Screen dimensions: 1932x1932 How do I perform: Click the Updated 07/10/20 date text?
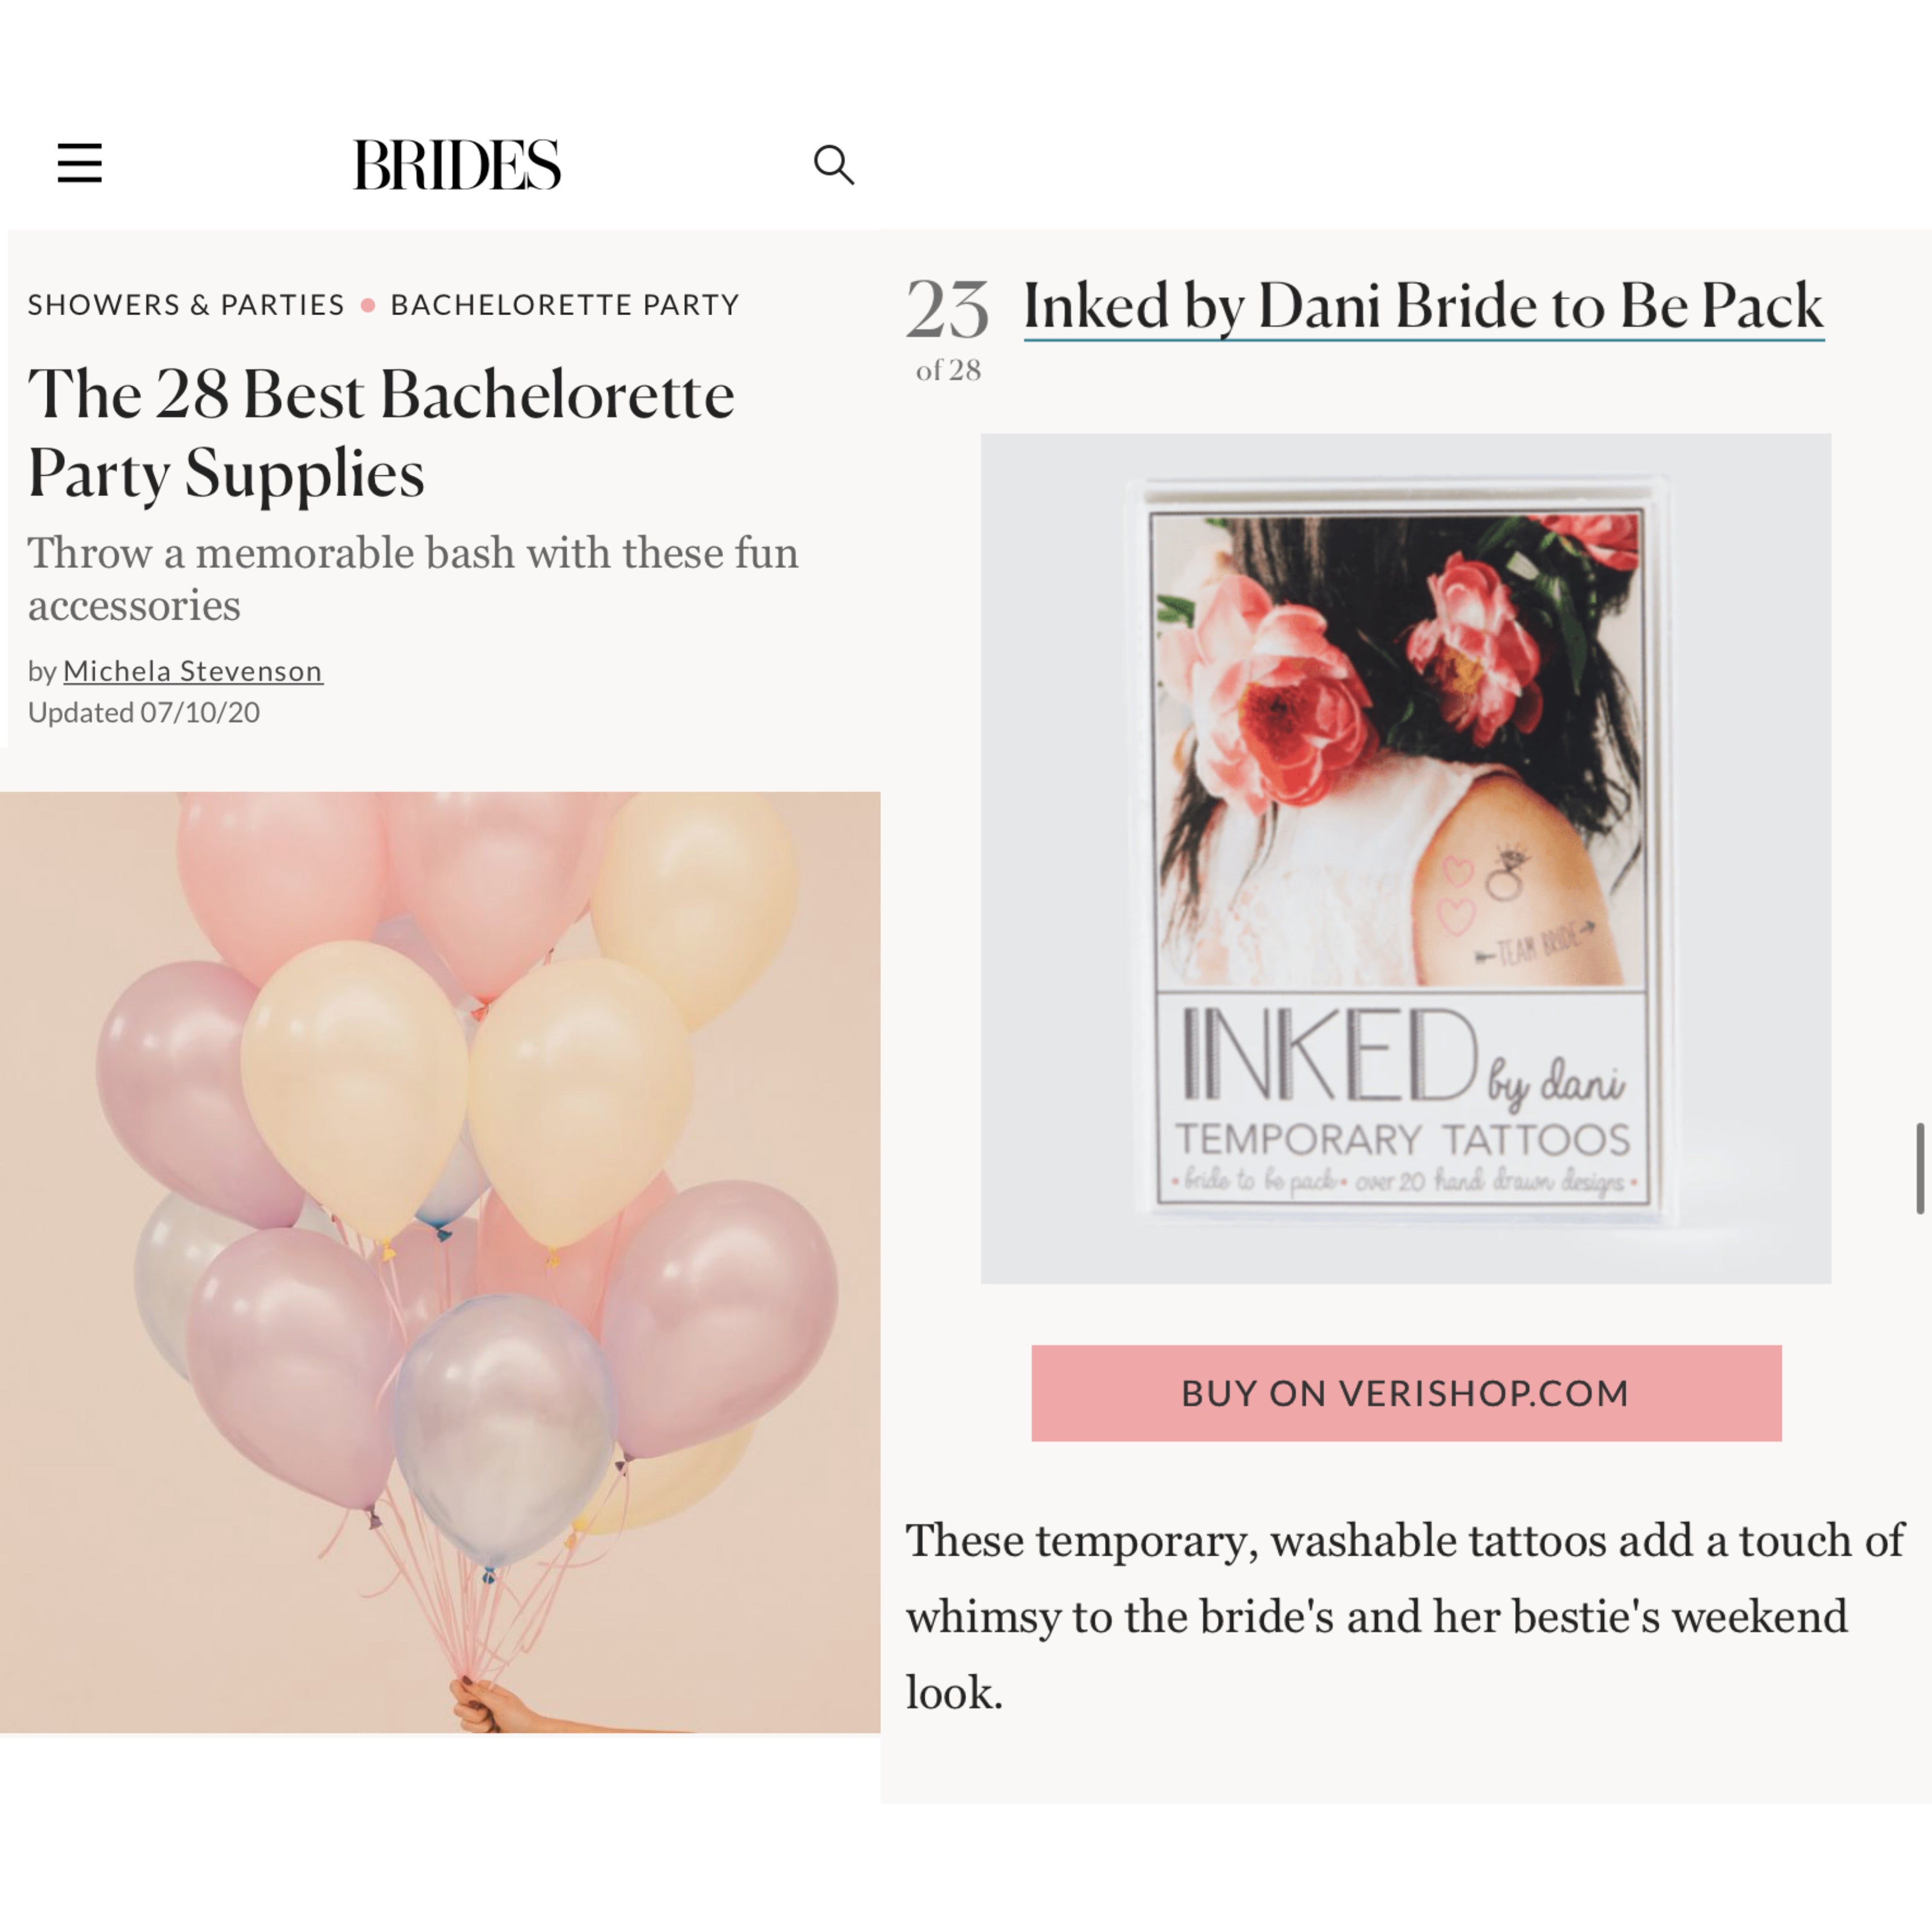point(144,712)
